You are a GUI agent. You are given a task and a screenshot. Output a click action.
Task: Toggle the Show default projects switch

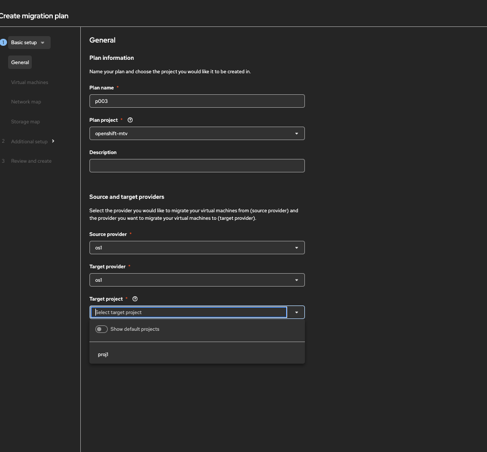tap(101, 329)
